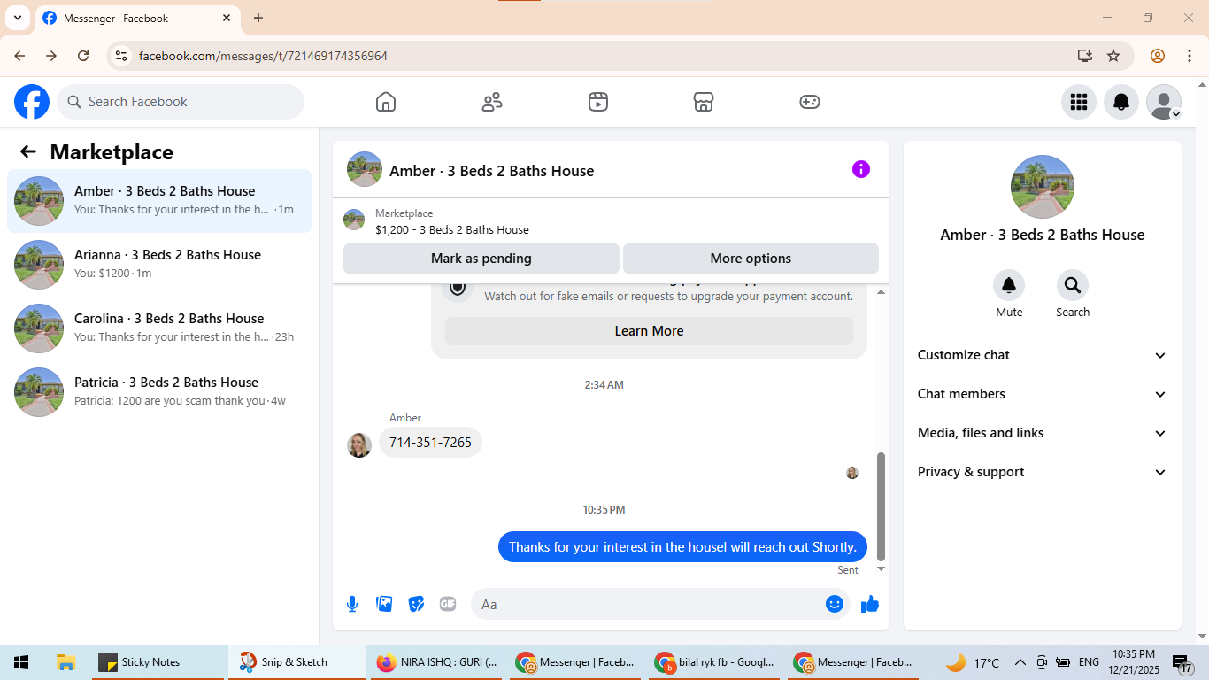Expand Customize chat section
Viewport: 1209px width, 680px height.
[1043, 355]
